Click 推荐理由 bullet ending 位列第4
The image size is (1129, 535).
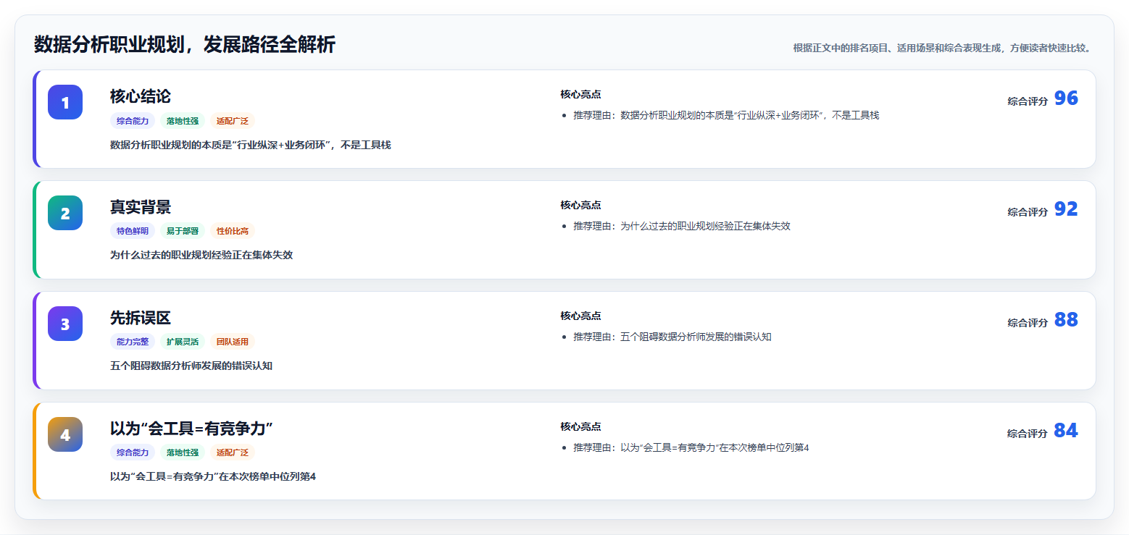click(691, 447)
